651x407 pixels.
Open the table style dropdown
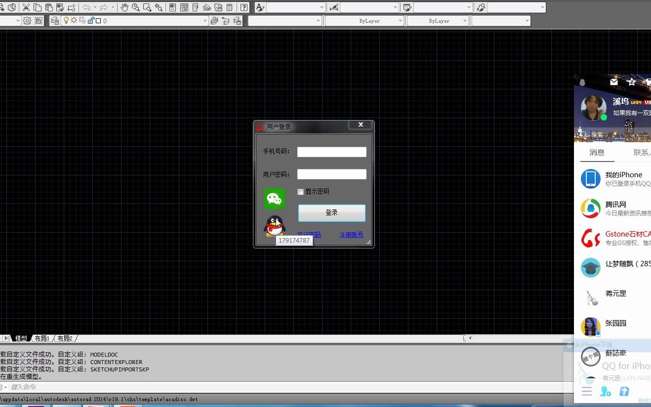coord(469,7)
